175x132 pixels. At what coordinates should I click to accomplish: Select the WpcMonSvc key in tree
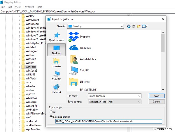(x=33, y=129)
